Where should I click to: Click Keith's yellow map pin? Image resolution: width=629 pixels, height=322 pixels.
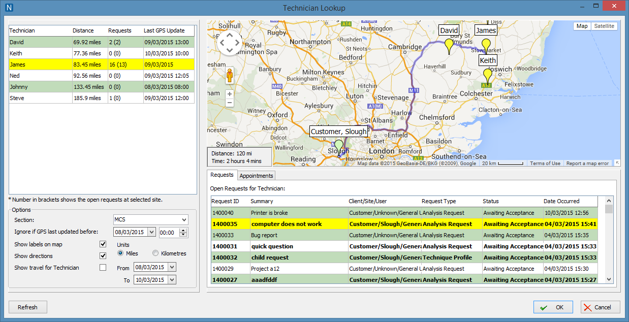[488, 77]
